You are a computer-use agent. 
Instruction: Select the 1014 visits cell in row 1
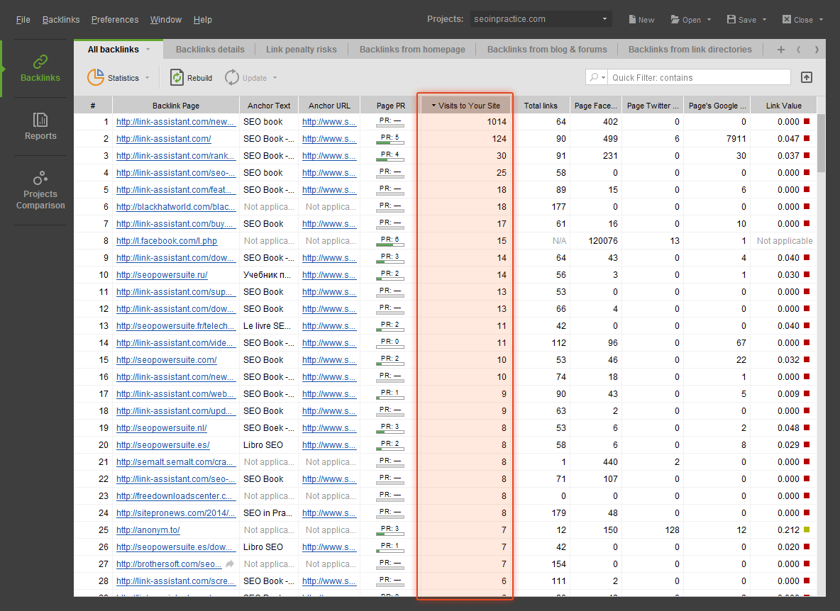[465, 121]
